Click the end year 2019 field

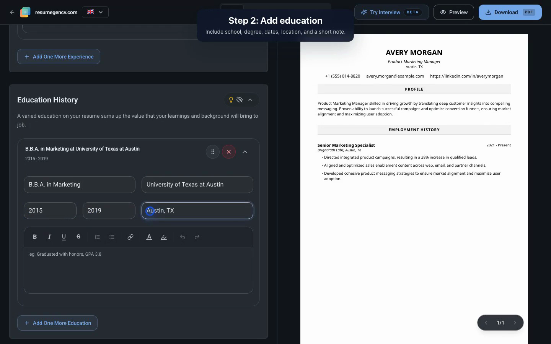point(109,211)
